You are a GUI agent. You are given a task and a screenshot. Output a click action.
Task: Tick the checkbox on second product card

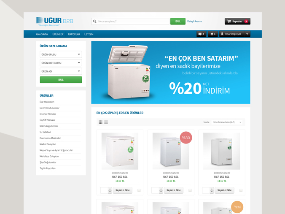(190, 190)
